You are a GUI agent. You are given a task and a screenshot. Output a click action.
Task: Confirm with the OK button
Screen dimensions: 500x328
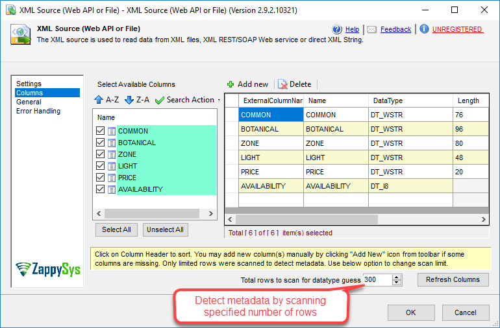411,312
